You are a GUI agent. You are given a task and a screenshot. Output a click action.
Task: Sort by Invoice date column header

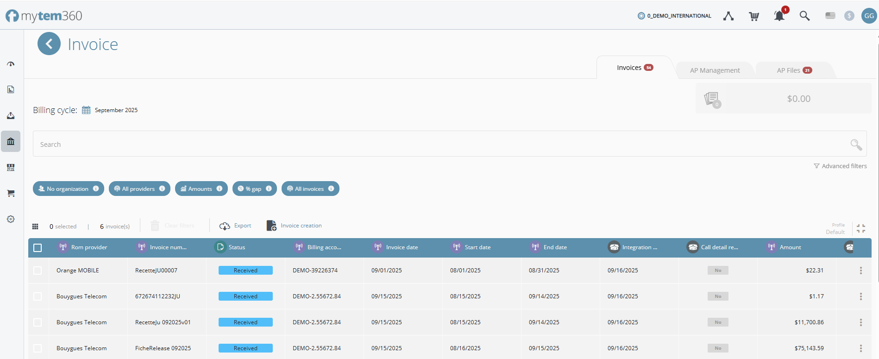pyautogui.click(x=402, y=247)
